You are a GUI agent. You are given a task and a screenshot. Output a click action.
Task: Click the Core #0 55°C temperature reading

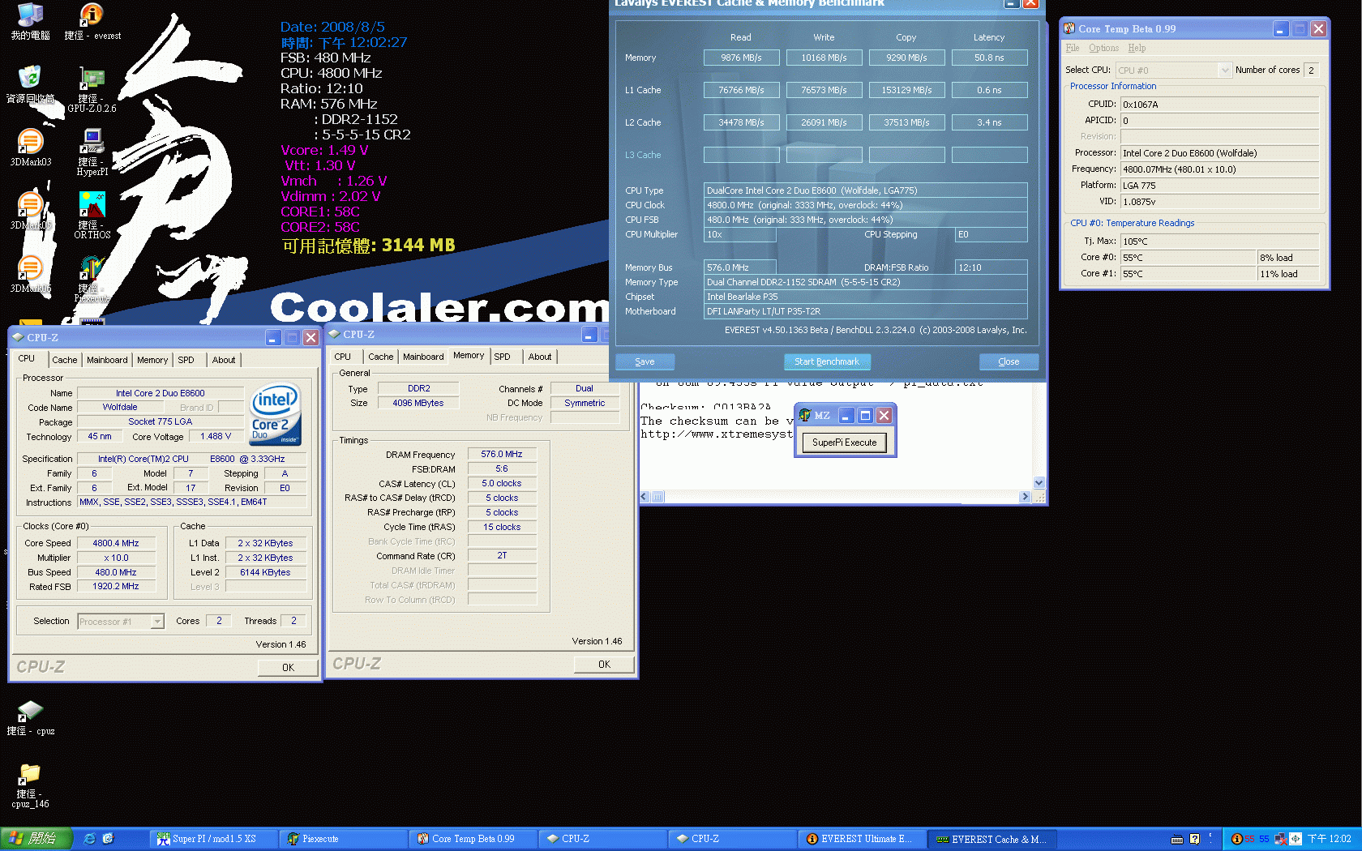coord(1189,258)
